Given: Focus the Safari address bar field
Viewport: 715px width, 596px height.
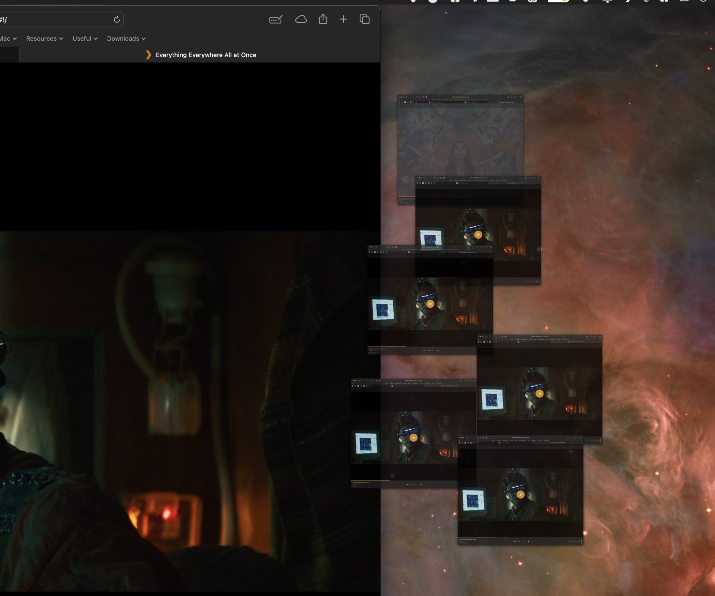Looking at the screenshot, I should 54,20.
